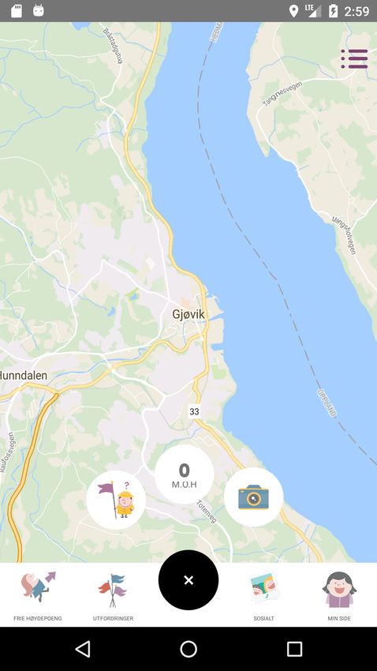Click the Hunndalen place label
The image size is (377, 671).
pos(24,375)
